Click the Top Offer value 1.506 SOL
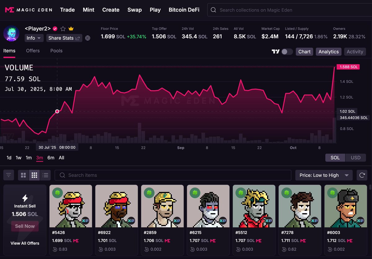 click(x=164, y=37)
